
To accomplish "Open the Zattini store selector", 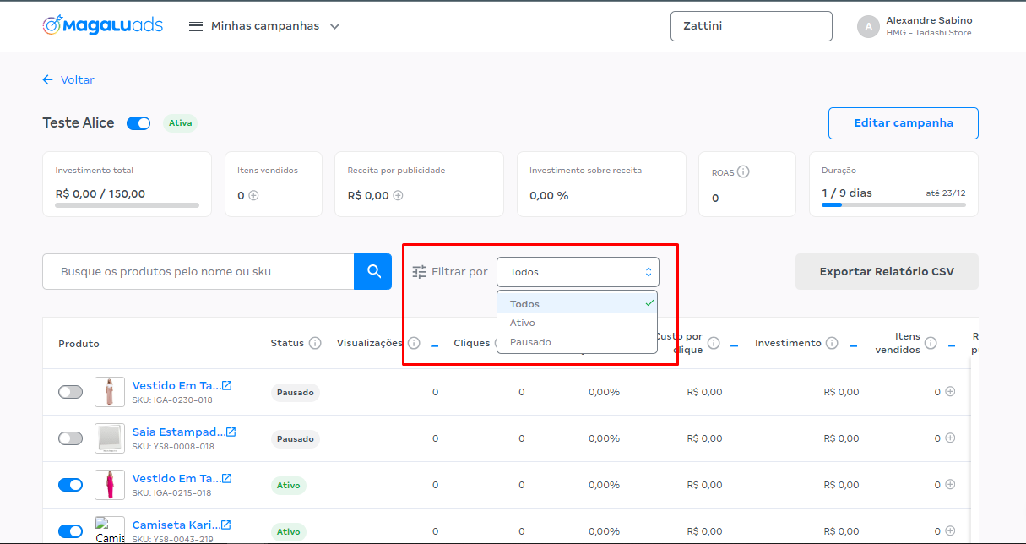I will [x=751, y=26].
